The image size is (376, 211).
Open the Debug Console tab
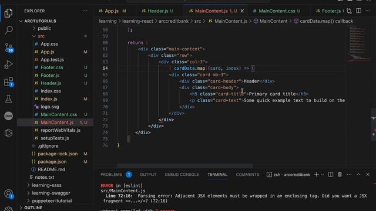182,175
